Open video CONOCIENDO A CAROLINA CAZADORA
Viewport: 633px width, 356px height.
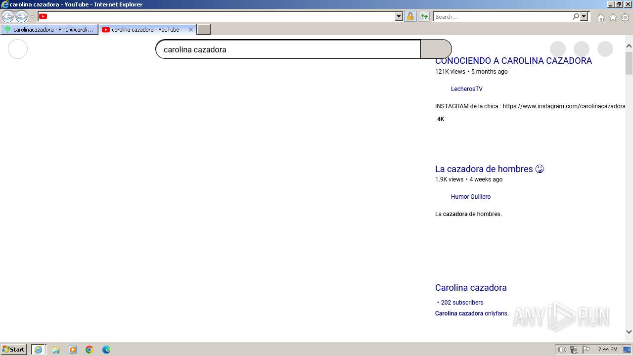(x=513, y=61)
